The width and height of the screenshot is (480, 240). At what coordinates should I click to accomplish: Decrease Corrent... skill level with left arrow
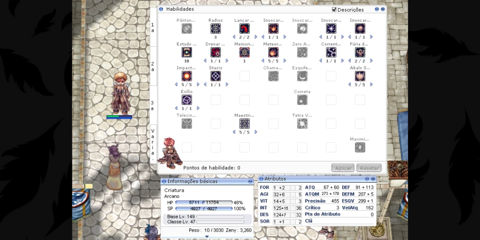[320, 60]
